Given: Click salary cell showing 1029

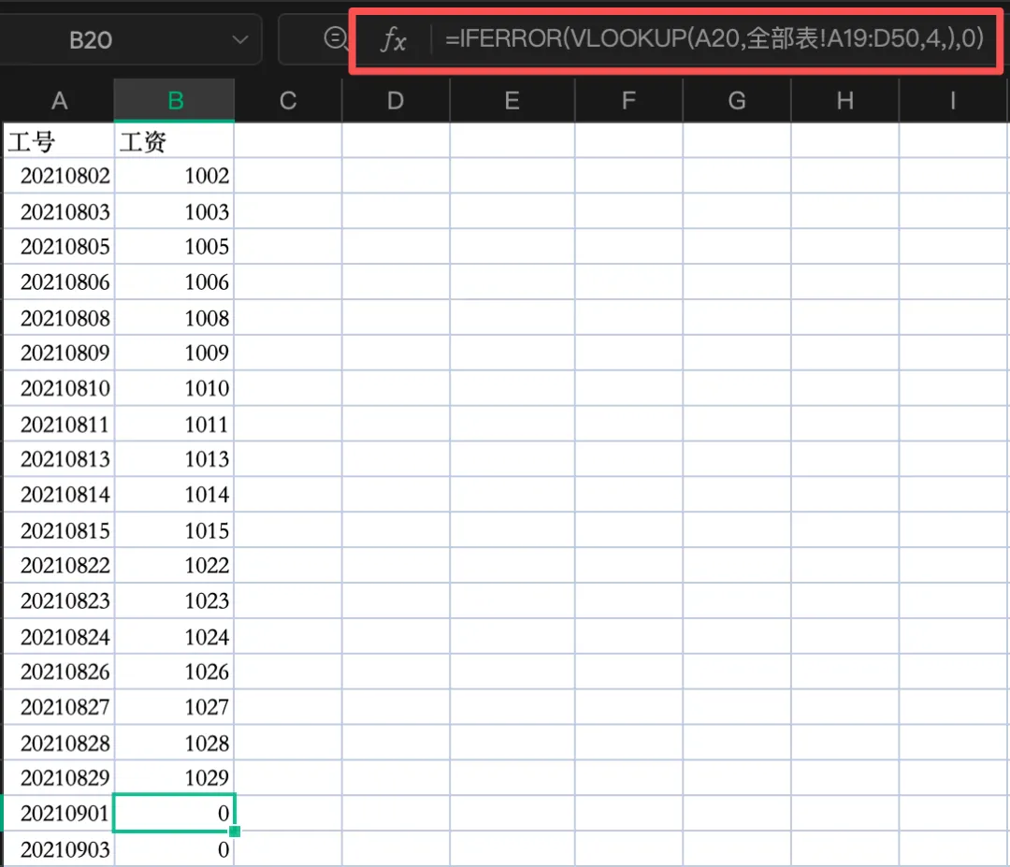Looking at the screenshot, I should [x=175, y=777].
